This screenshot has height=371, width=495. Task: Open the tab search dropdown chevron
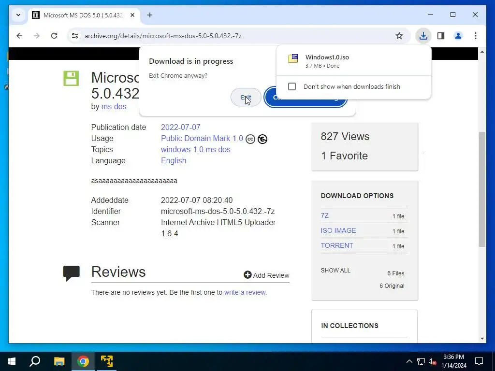pyautogui.click(x=18, y=15)
